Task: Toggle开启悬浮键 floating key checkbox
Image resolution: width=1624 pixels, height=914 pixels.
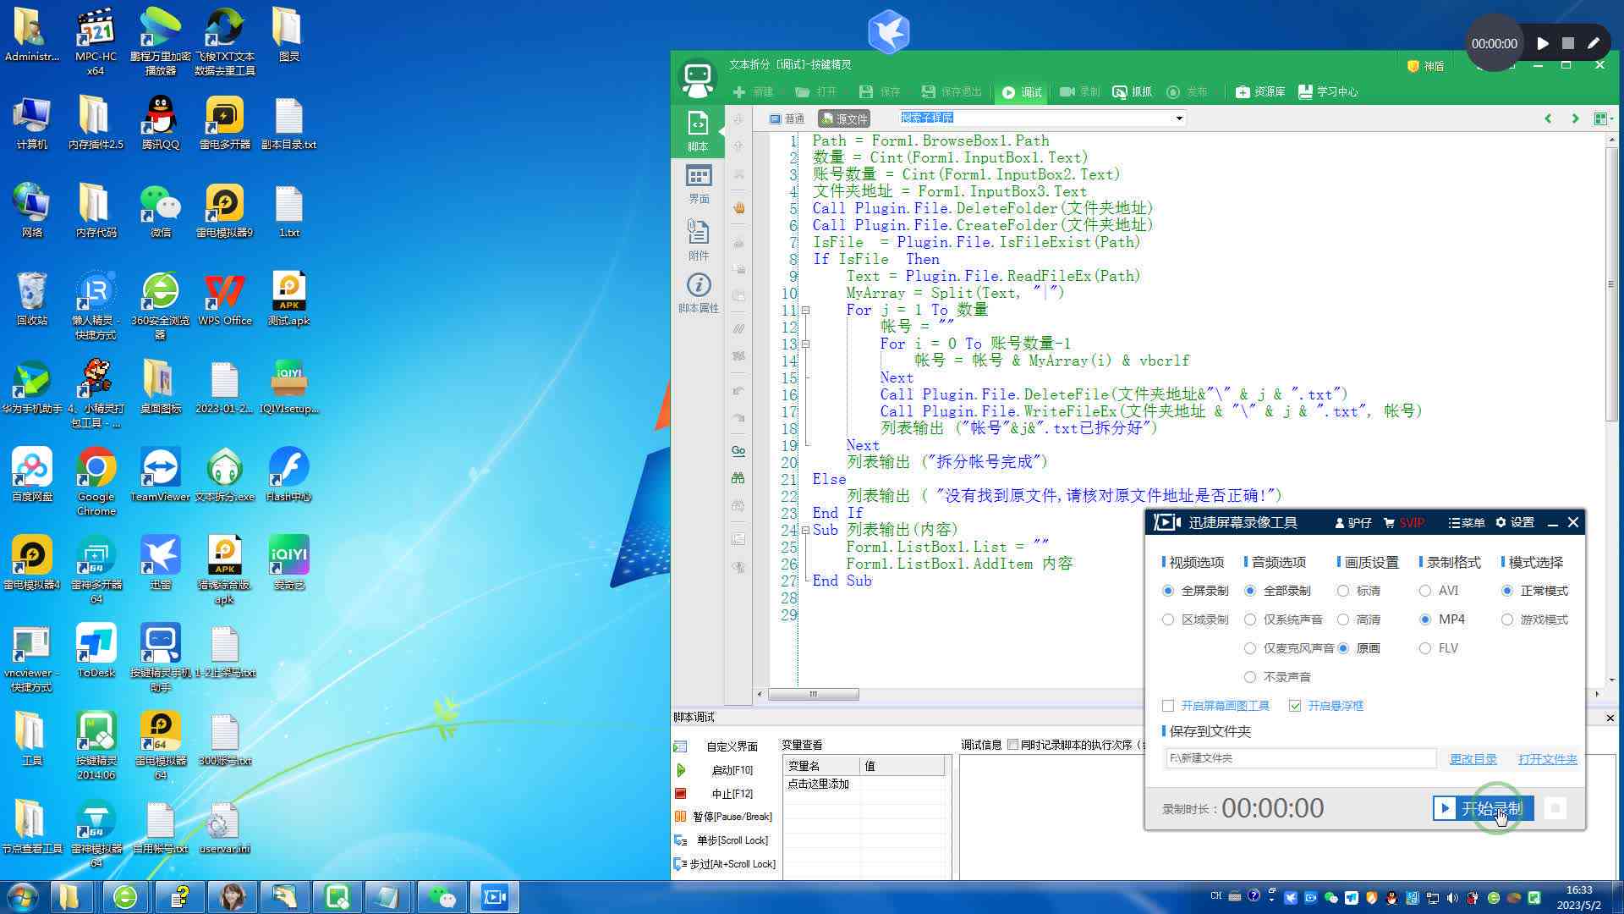Action: pyautogui.click(x=1295, y=705)
